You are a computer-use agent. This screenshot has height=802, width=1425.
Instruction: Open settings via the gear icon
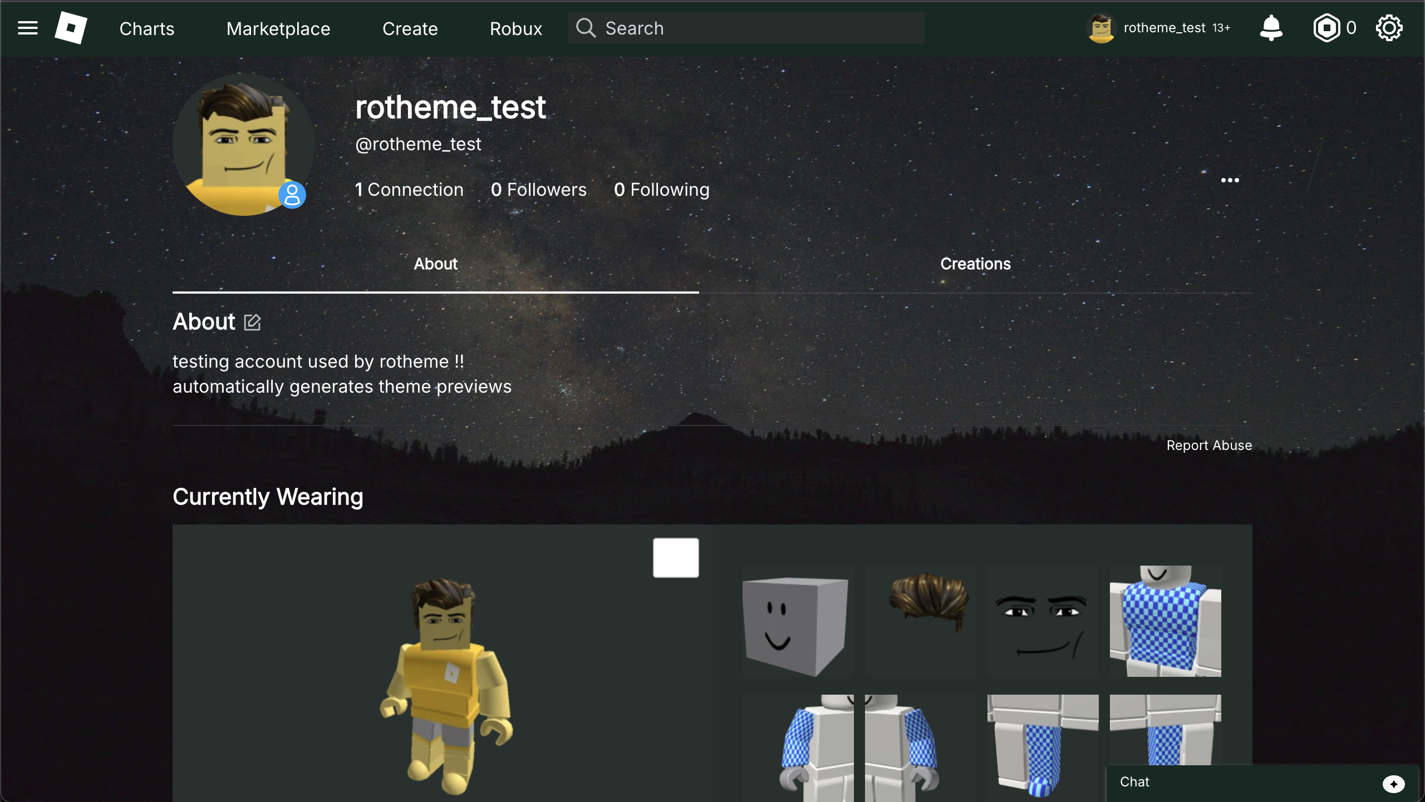pos(1390,28)
